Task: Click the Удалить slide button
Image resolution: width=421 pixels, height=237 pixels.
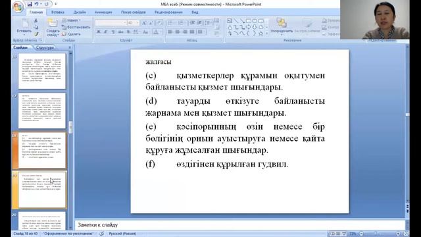Action: click(71, 34)
